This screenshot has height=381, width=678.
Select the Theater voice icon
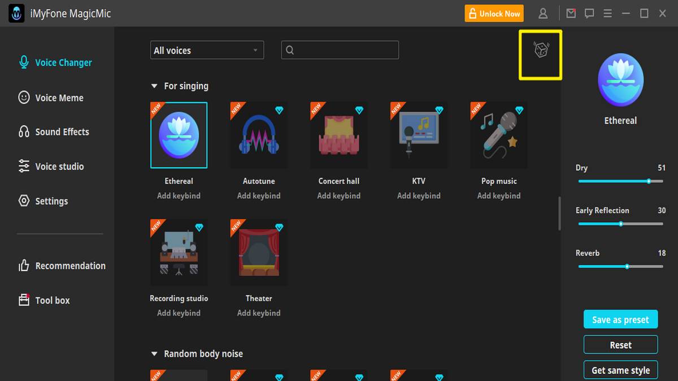coord(259,252)
